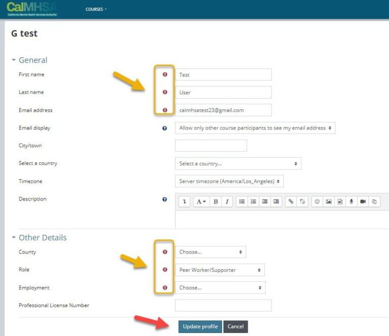The height and width of the screenshot is (336, 389).
Task: Click the Update profile button
Action: click(x=200, y=326)
